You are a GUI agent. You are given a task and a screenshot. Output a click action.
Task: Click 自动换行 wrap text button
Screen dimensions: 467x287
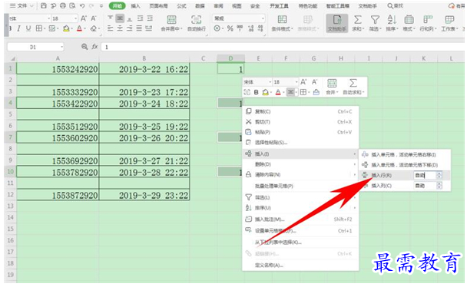click(197, 24)
